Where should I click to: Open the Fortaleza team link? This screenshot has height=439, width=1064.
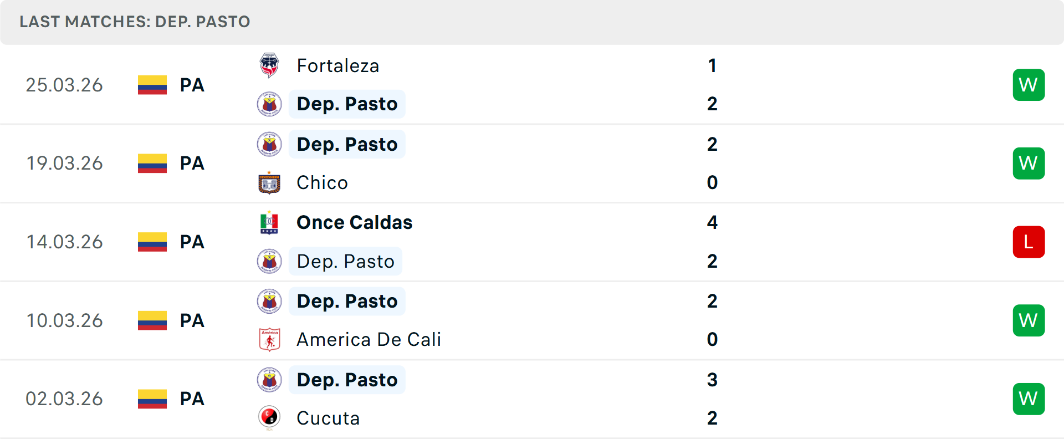(x=338, y=66)
